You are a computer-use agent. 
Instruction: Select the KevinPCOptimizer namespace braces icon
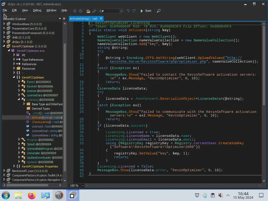[x=19, y=77]
